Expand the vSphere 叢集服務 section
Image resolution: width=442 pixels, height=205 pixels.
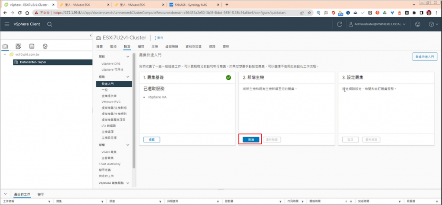click(x=128, y=183)
